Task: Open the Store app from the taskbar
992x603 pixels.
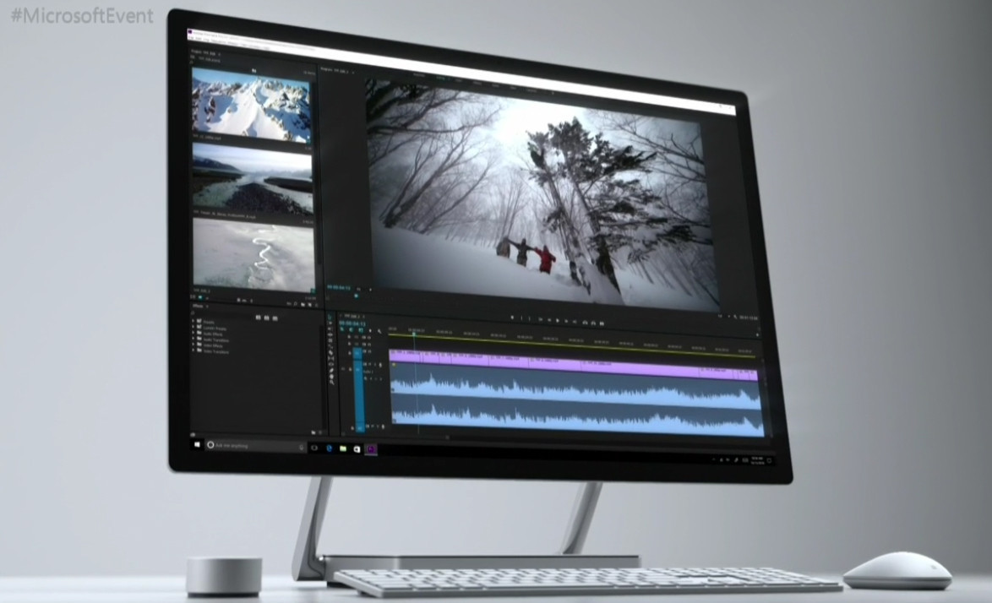Action: pos(357,449)
